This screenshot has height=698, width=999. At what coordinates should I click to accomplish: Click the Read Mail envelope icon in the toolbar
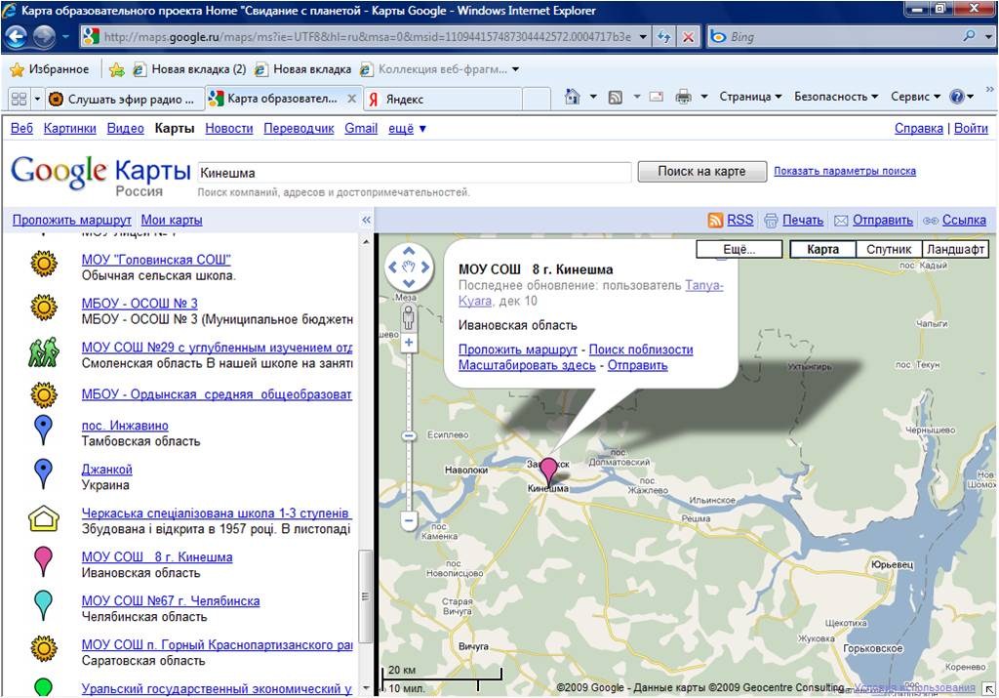(x=657, y=97)
